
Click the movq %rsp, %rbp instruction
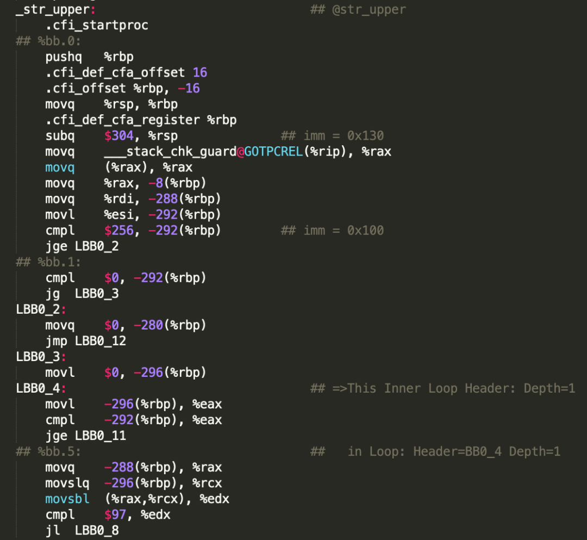click(x=111, y=104)
